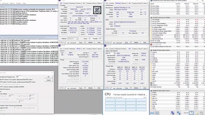This screenshot has height=115, width=205.
Task: Open the Help menu in Prime95
Action: pos(24,3)
